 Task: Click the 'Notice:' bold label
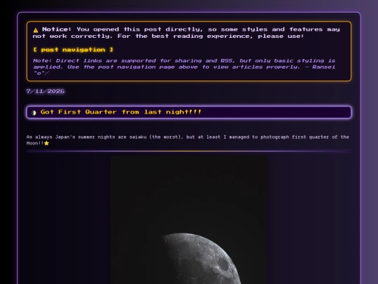tap(57, 29)
